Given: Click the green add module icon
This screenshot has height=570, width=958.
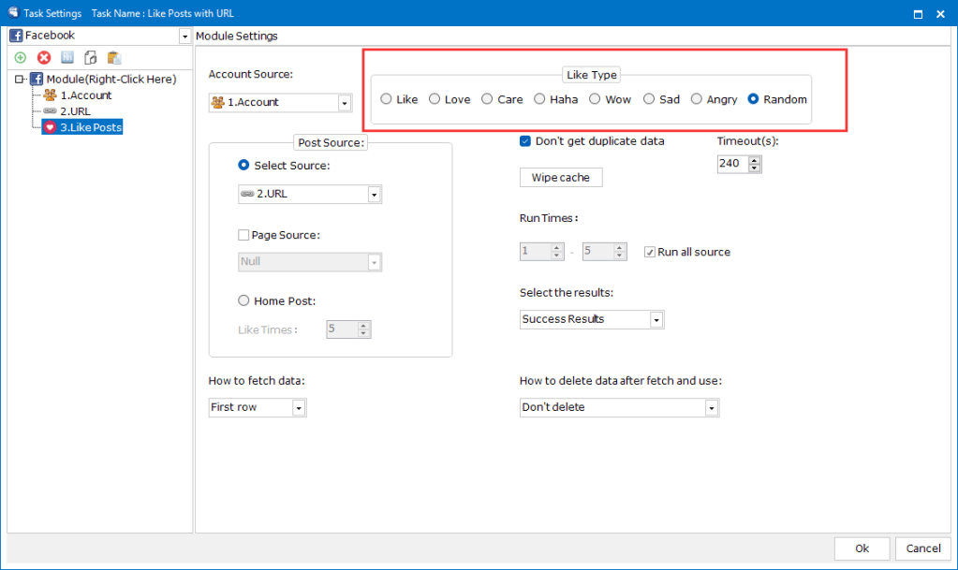Looking at the screenshot, I should pos(21,58).
